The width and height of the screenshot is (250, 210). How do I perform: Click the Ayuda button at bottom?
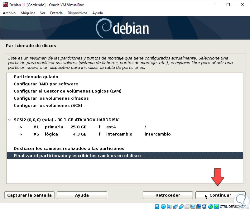point(82,195)
